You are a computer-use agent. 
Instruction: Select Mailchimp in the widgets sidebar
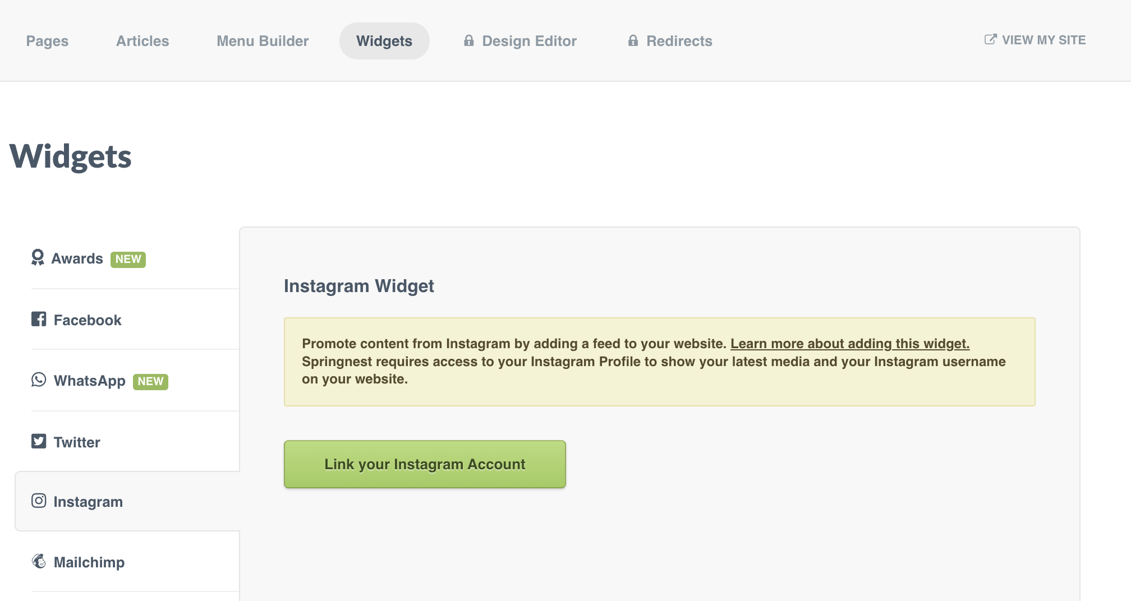click(89, 562)
